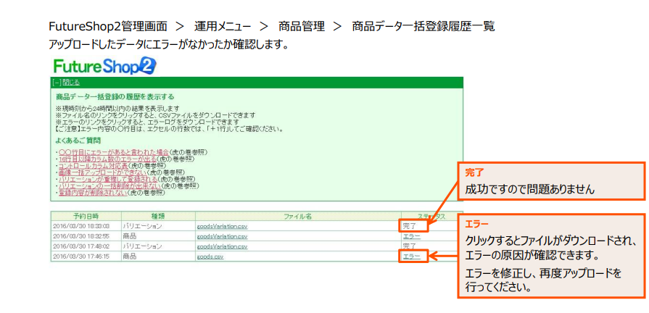Viewport: 649px width, 313px height.
Task: Open the 1行目以降カラム数のエラーが出る FAQ link
Action: point(108,159)
